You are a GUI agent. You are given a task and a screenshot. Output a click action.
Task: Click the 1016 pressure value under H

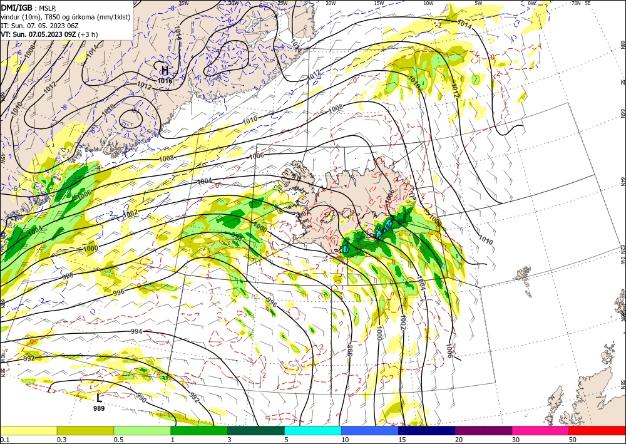(x=165, y=81)
